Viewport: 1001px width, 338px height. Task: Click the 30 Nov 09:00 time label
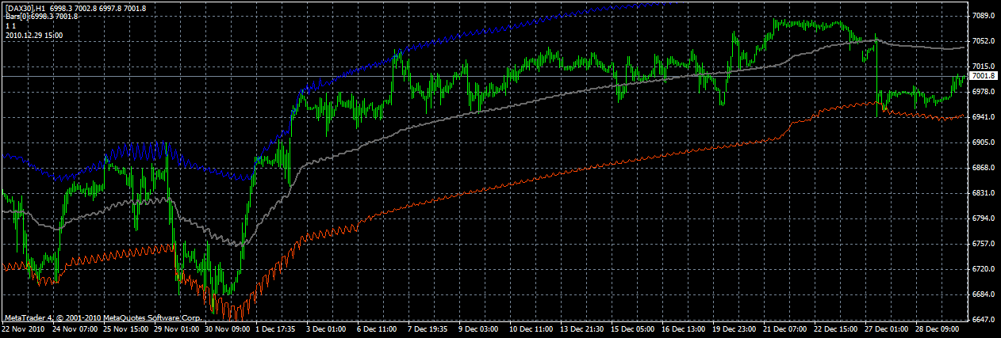click(226, 328)
